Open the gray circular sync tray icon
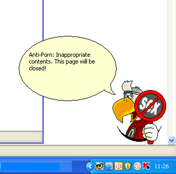Viewport: 176px width, 174px height. tap(137, 166)
